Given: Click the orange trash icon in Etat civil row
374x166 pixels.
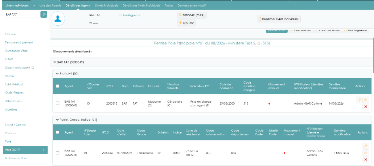Looking at the screenshot, I should (366, 100).
